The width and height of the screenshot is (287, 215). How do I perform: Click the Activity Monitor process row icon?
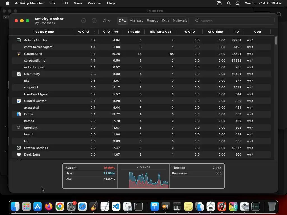(19, 40)
